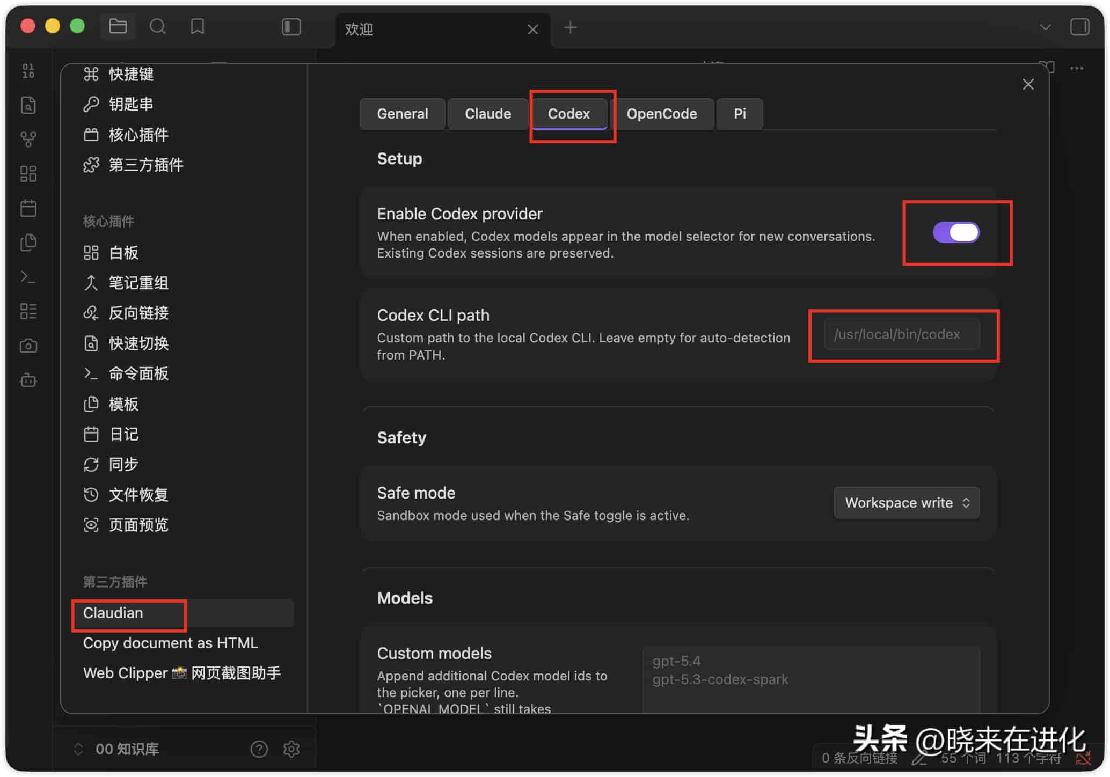The height and width of the screenshot is (777, 1110).
Task: Click the Custom models text area
Action: pos(811,679)
